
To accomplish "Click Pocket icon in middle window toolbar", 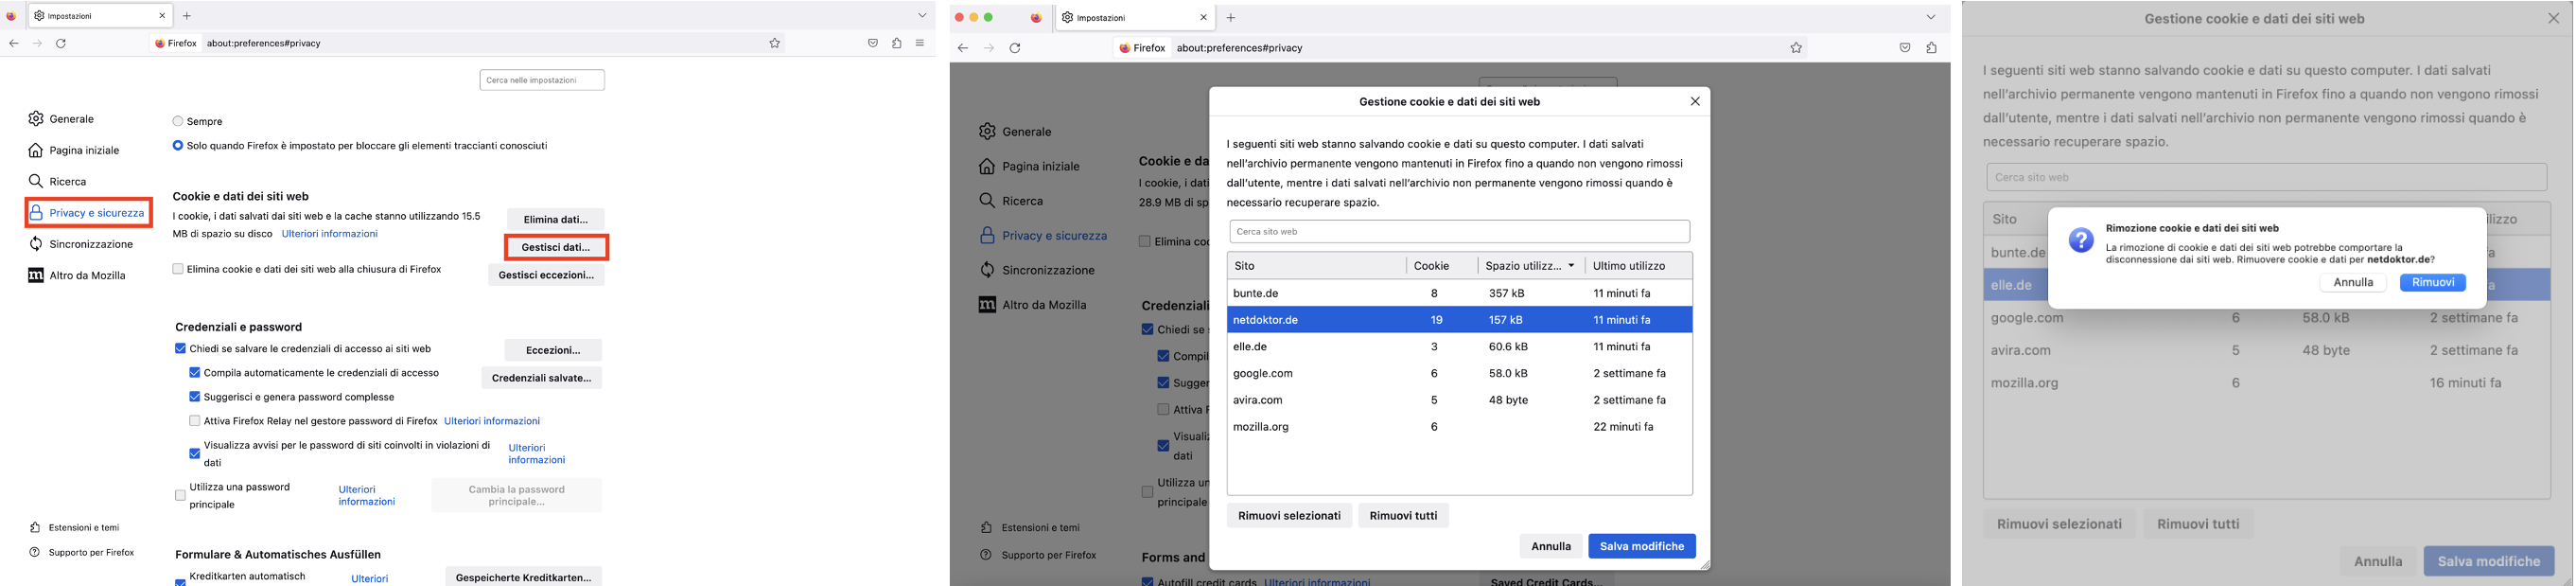I will (x=1905, y=48).
